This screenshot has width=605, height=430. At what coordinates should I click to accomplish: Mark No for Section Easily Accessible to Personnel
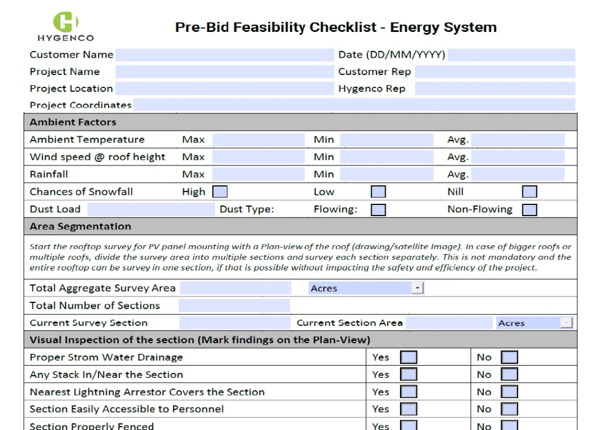click(509, 409)
